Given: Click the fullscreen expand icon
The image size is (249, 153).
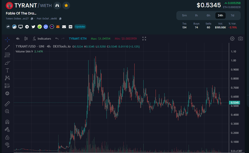Looking at the screenshot, I should point(144,39).
